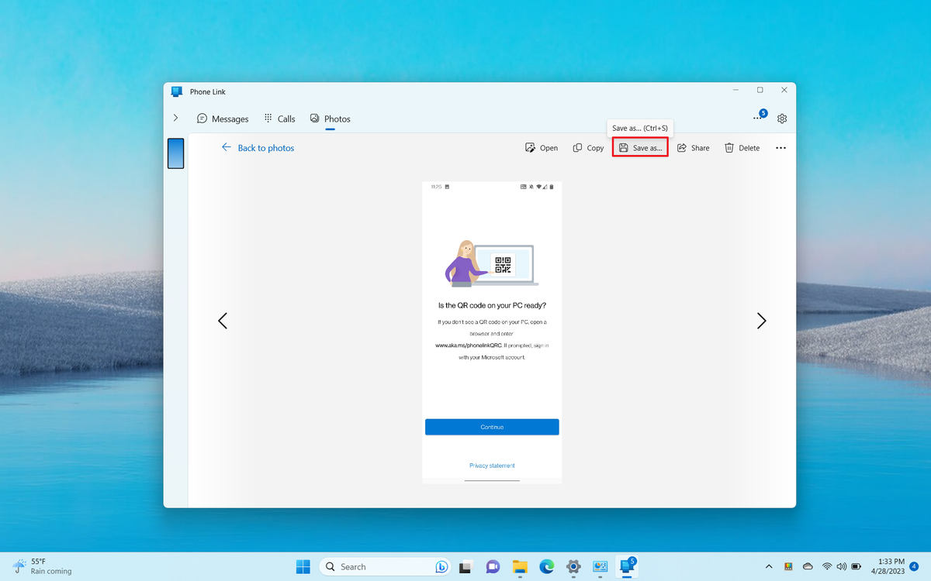
Task: Delete the current photo
Action: click(x=742, y=147)
